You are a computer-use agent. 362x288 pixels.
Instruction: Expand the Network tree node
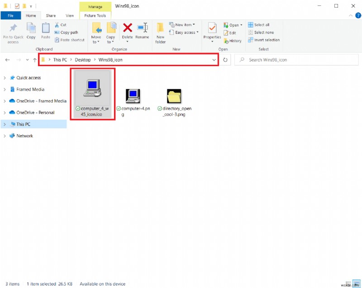(x=5, y=136)
